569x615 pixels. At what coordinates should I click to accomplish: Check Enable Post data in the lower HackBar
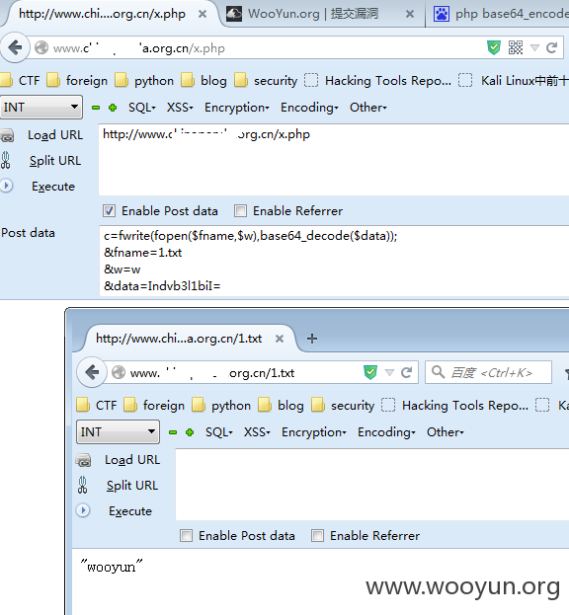click(x=186, y=536)
